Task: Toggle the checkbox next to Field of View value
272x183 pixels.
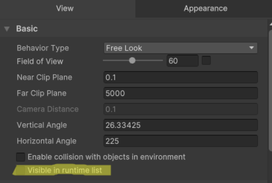Action: click(x=206, y=61)
